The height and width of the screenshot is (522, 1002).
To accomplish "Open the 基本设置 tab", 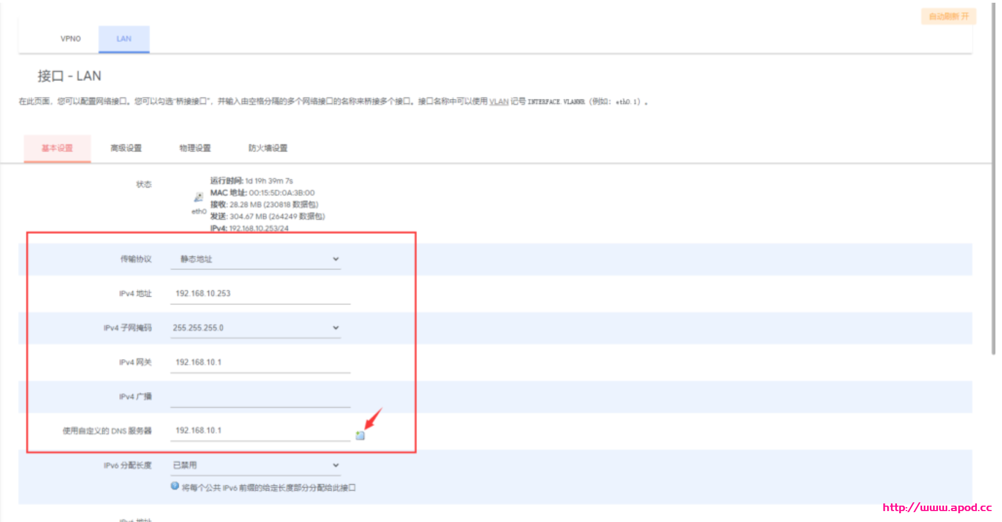I will point(57,148).
